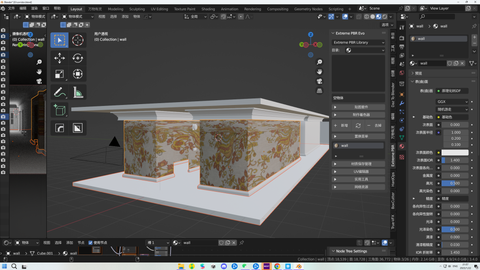Click main viewport zoom magnifier icon
This screenshot has width=480, height=270.
319,62
